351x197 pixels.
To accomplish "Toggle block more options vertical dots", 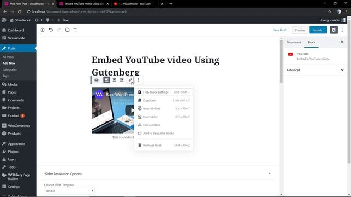I will pyautogui.click(x=139, y=80).
